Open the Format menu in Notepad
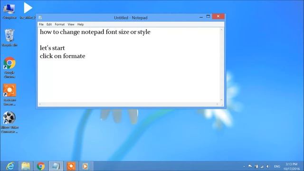This screenshot has height=171, width=304. (x=60, y=24)
